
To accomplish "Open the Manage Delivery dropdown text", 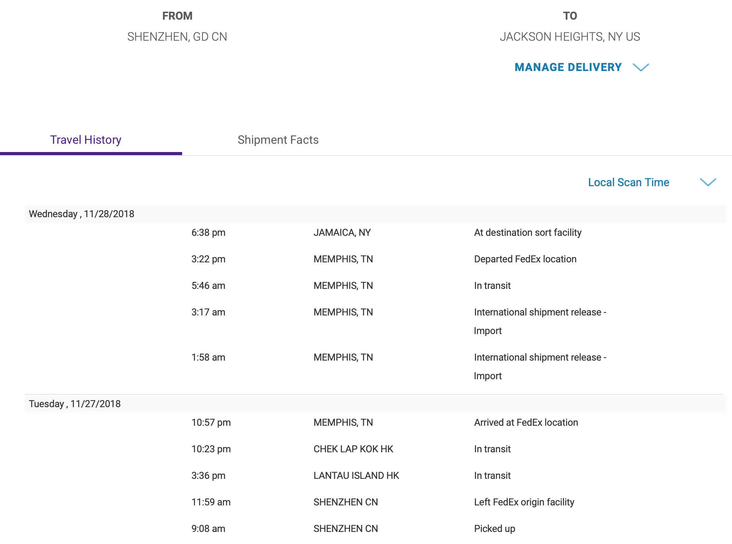I will [x=568, y=67].
